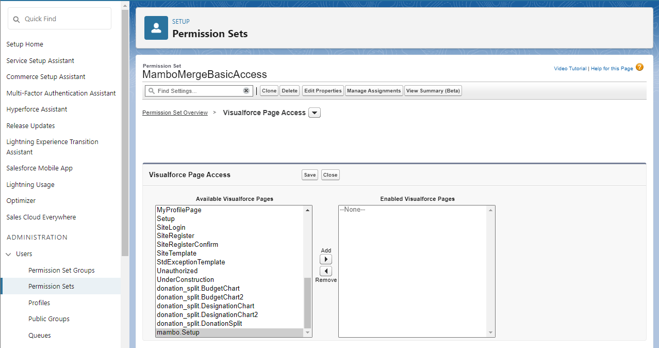
Task: Click the Clone button
Action: point(269,91)
